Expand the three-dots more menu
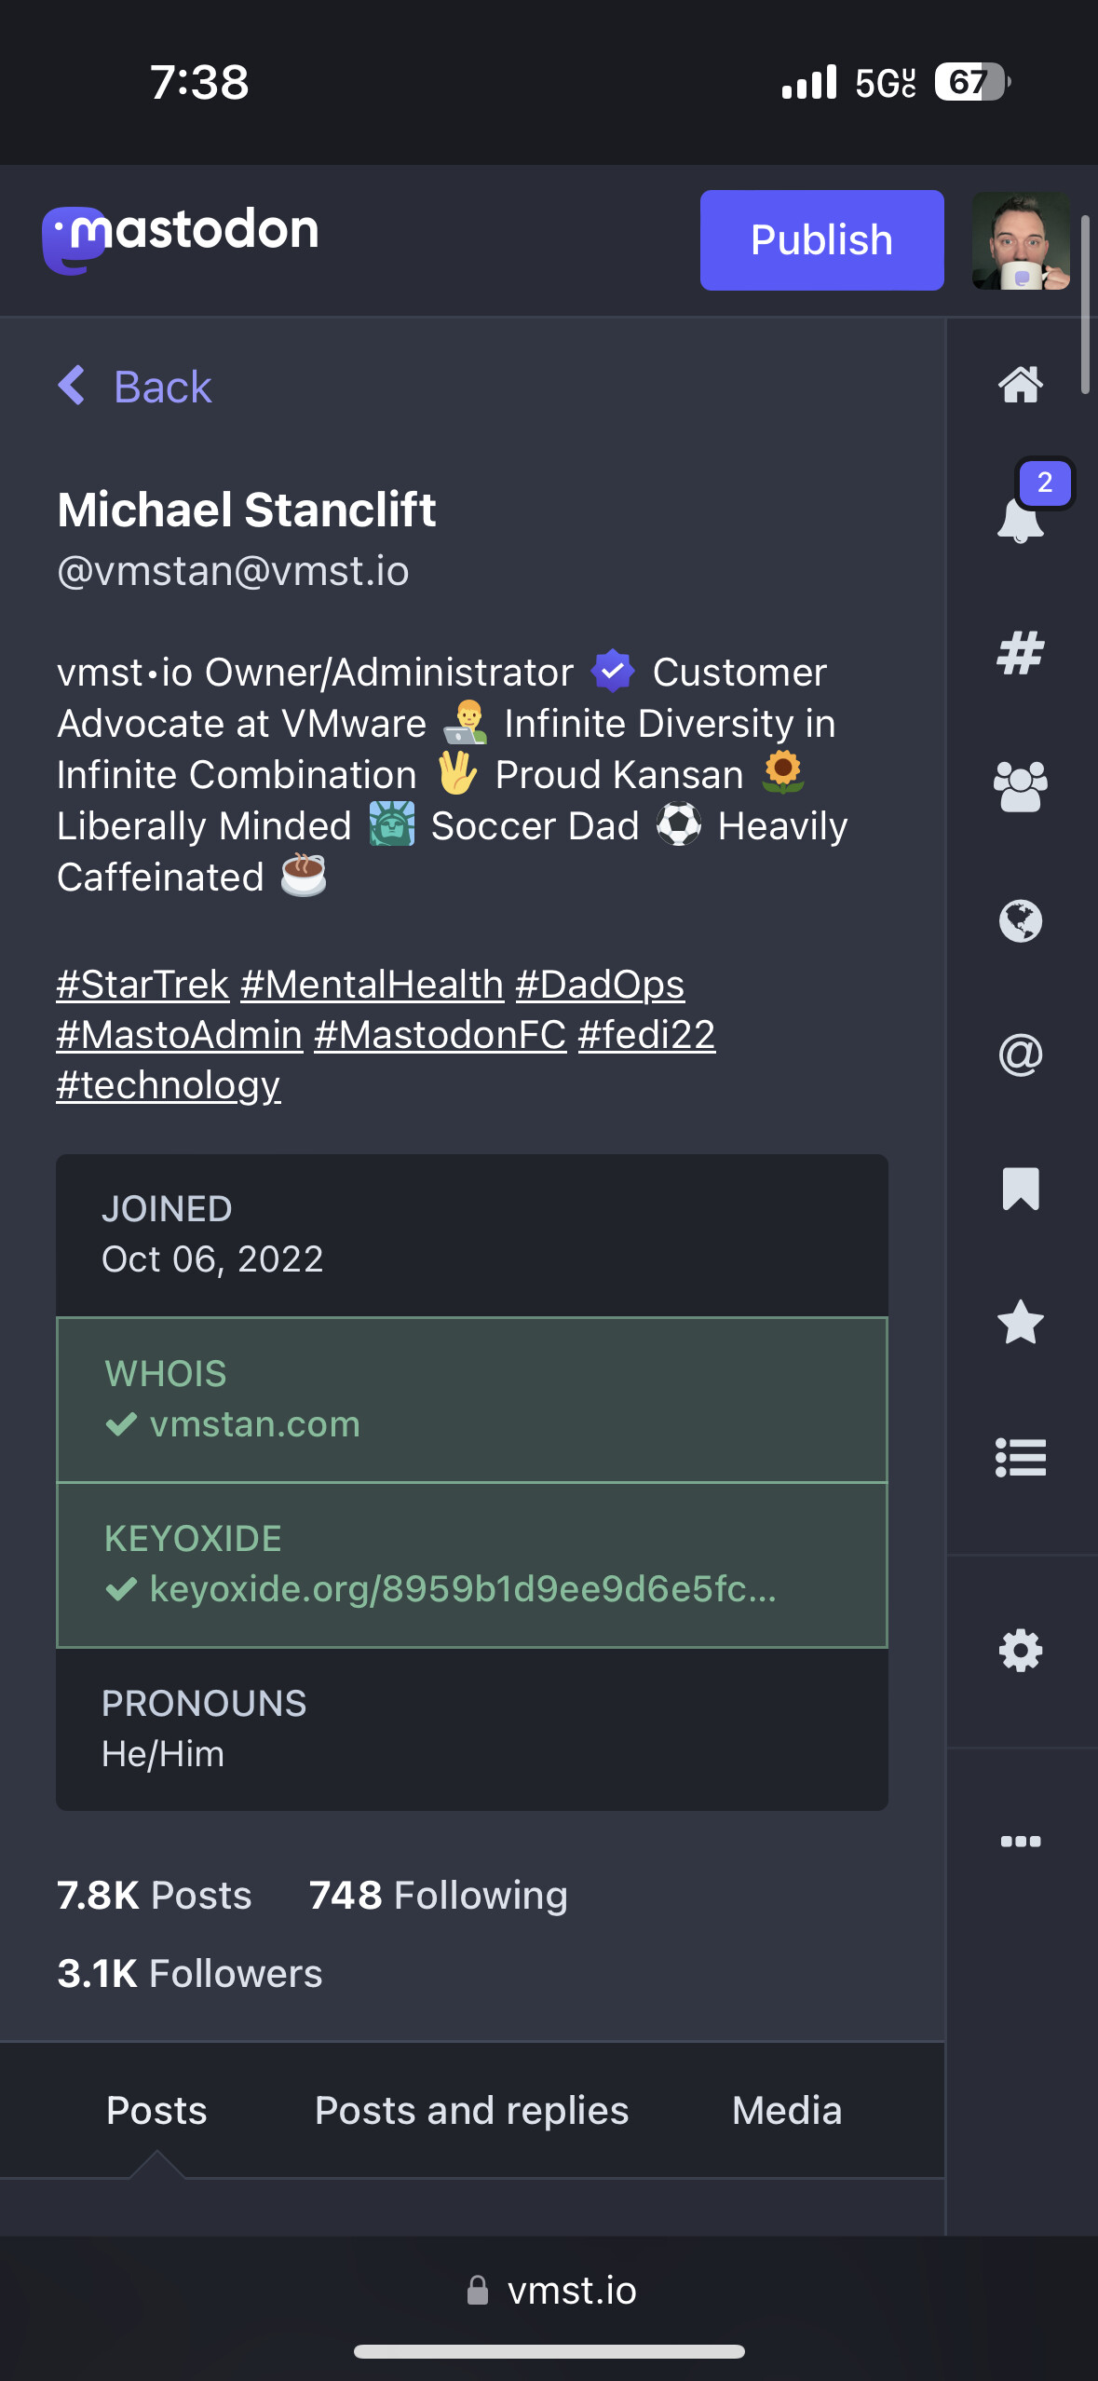 [1021, 1841]
